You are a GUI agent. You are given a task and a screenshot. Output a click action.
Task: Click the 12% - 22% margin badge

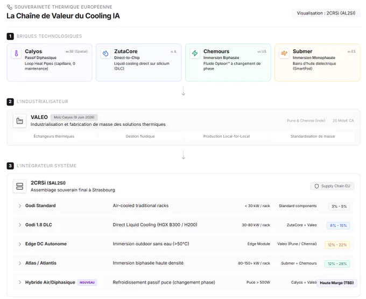(337, 245)
